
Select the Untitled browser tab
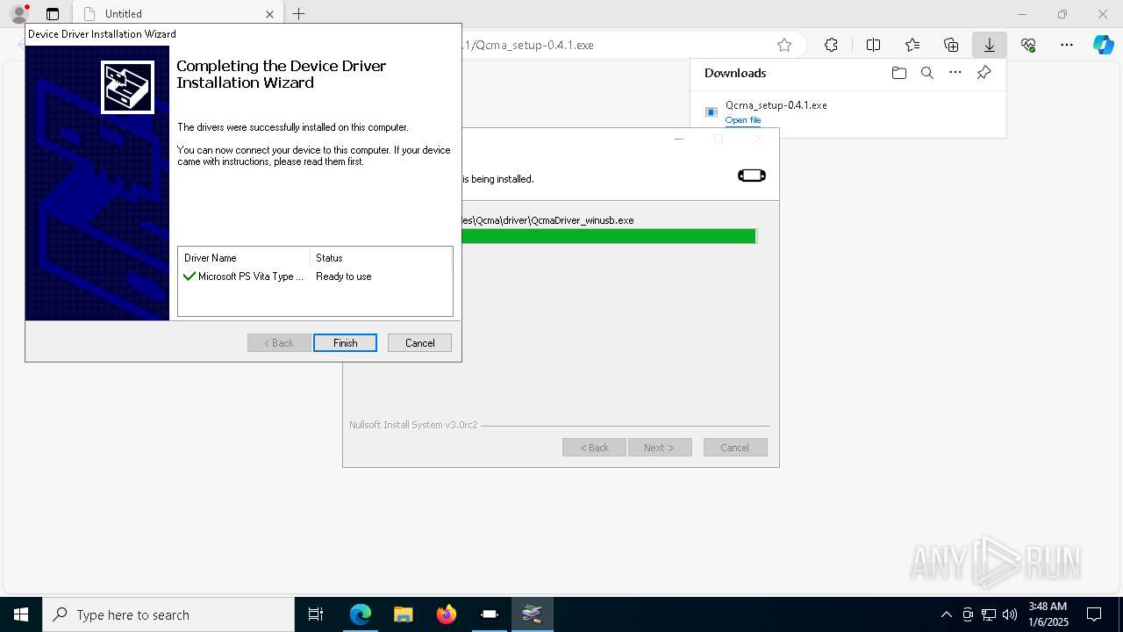click(x=177, y=14)
